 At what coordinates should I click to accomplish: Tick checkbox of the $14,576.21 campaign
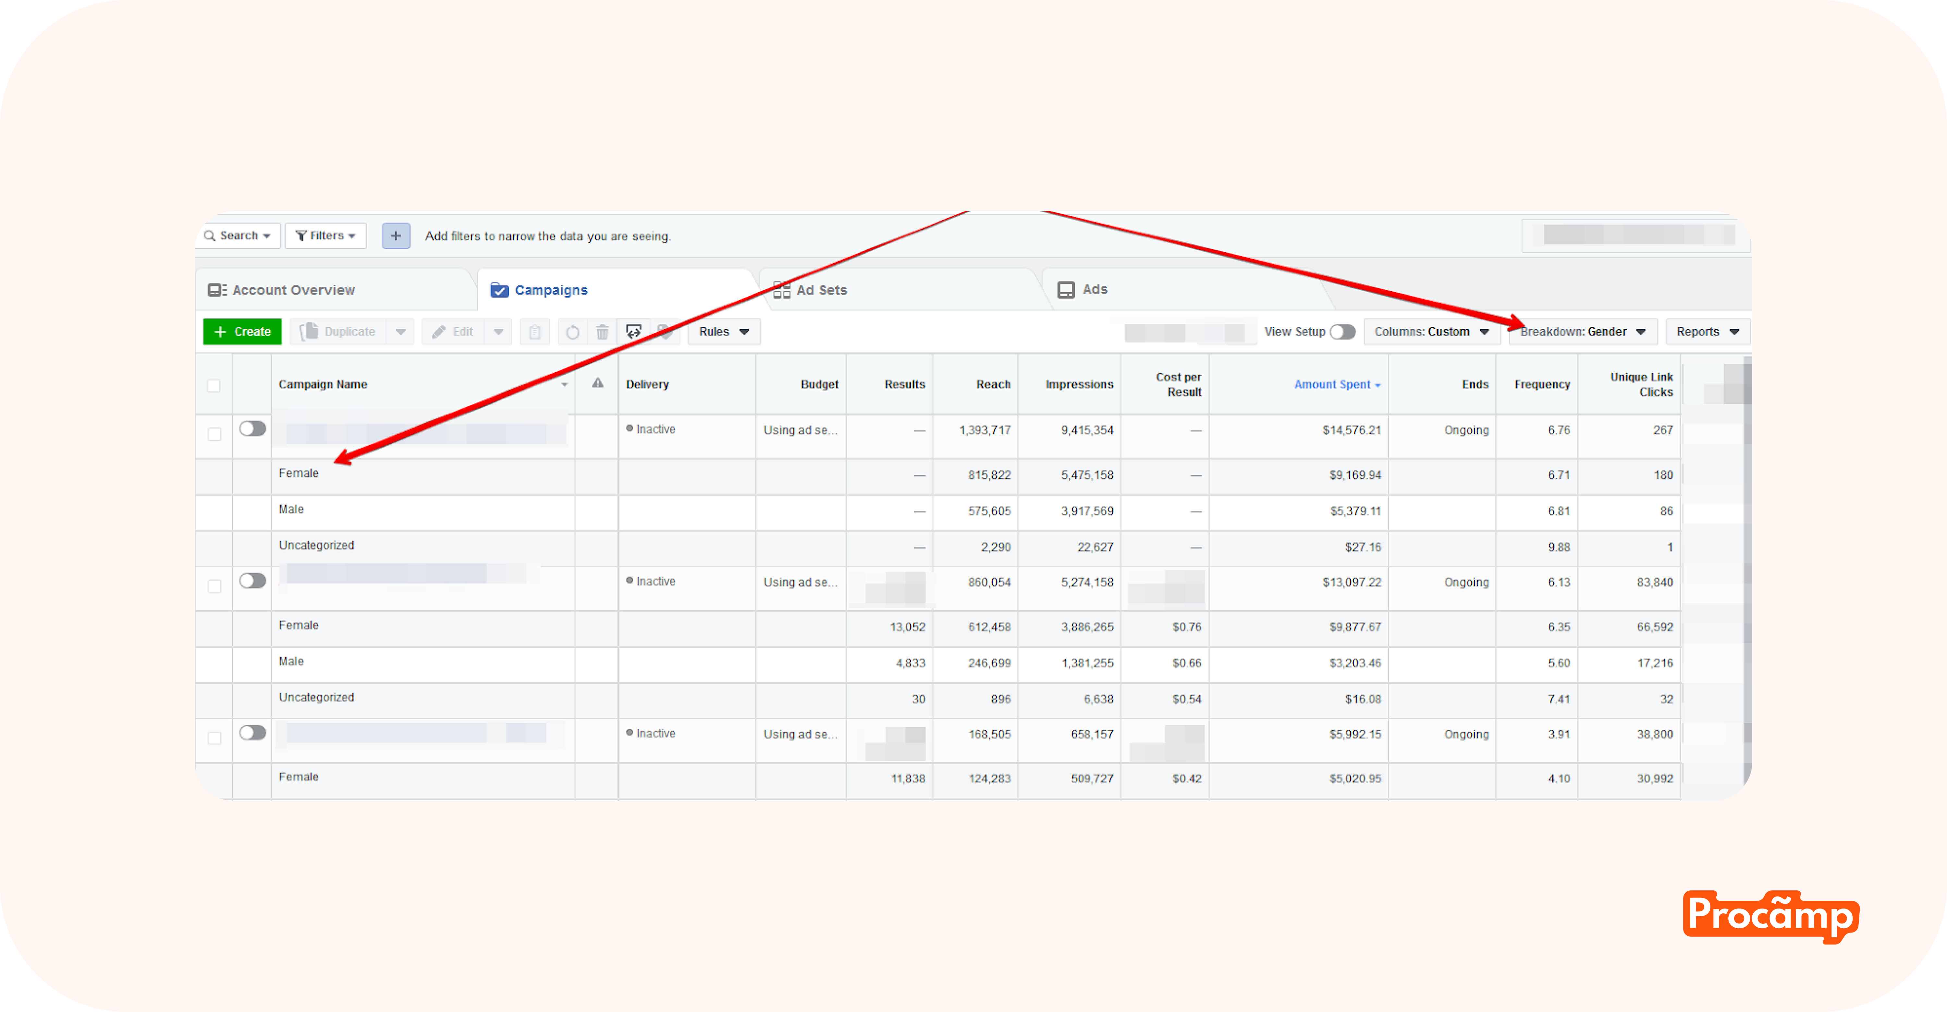(214, 434)
